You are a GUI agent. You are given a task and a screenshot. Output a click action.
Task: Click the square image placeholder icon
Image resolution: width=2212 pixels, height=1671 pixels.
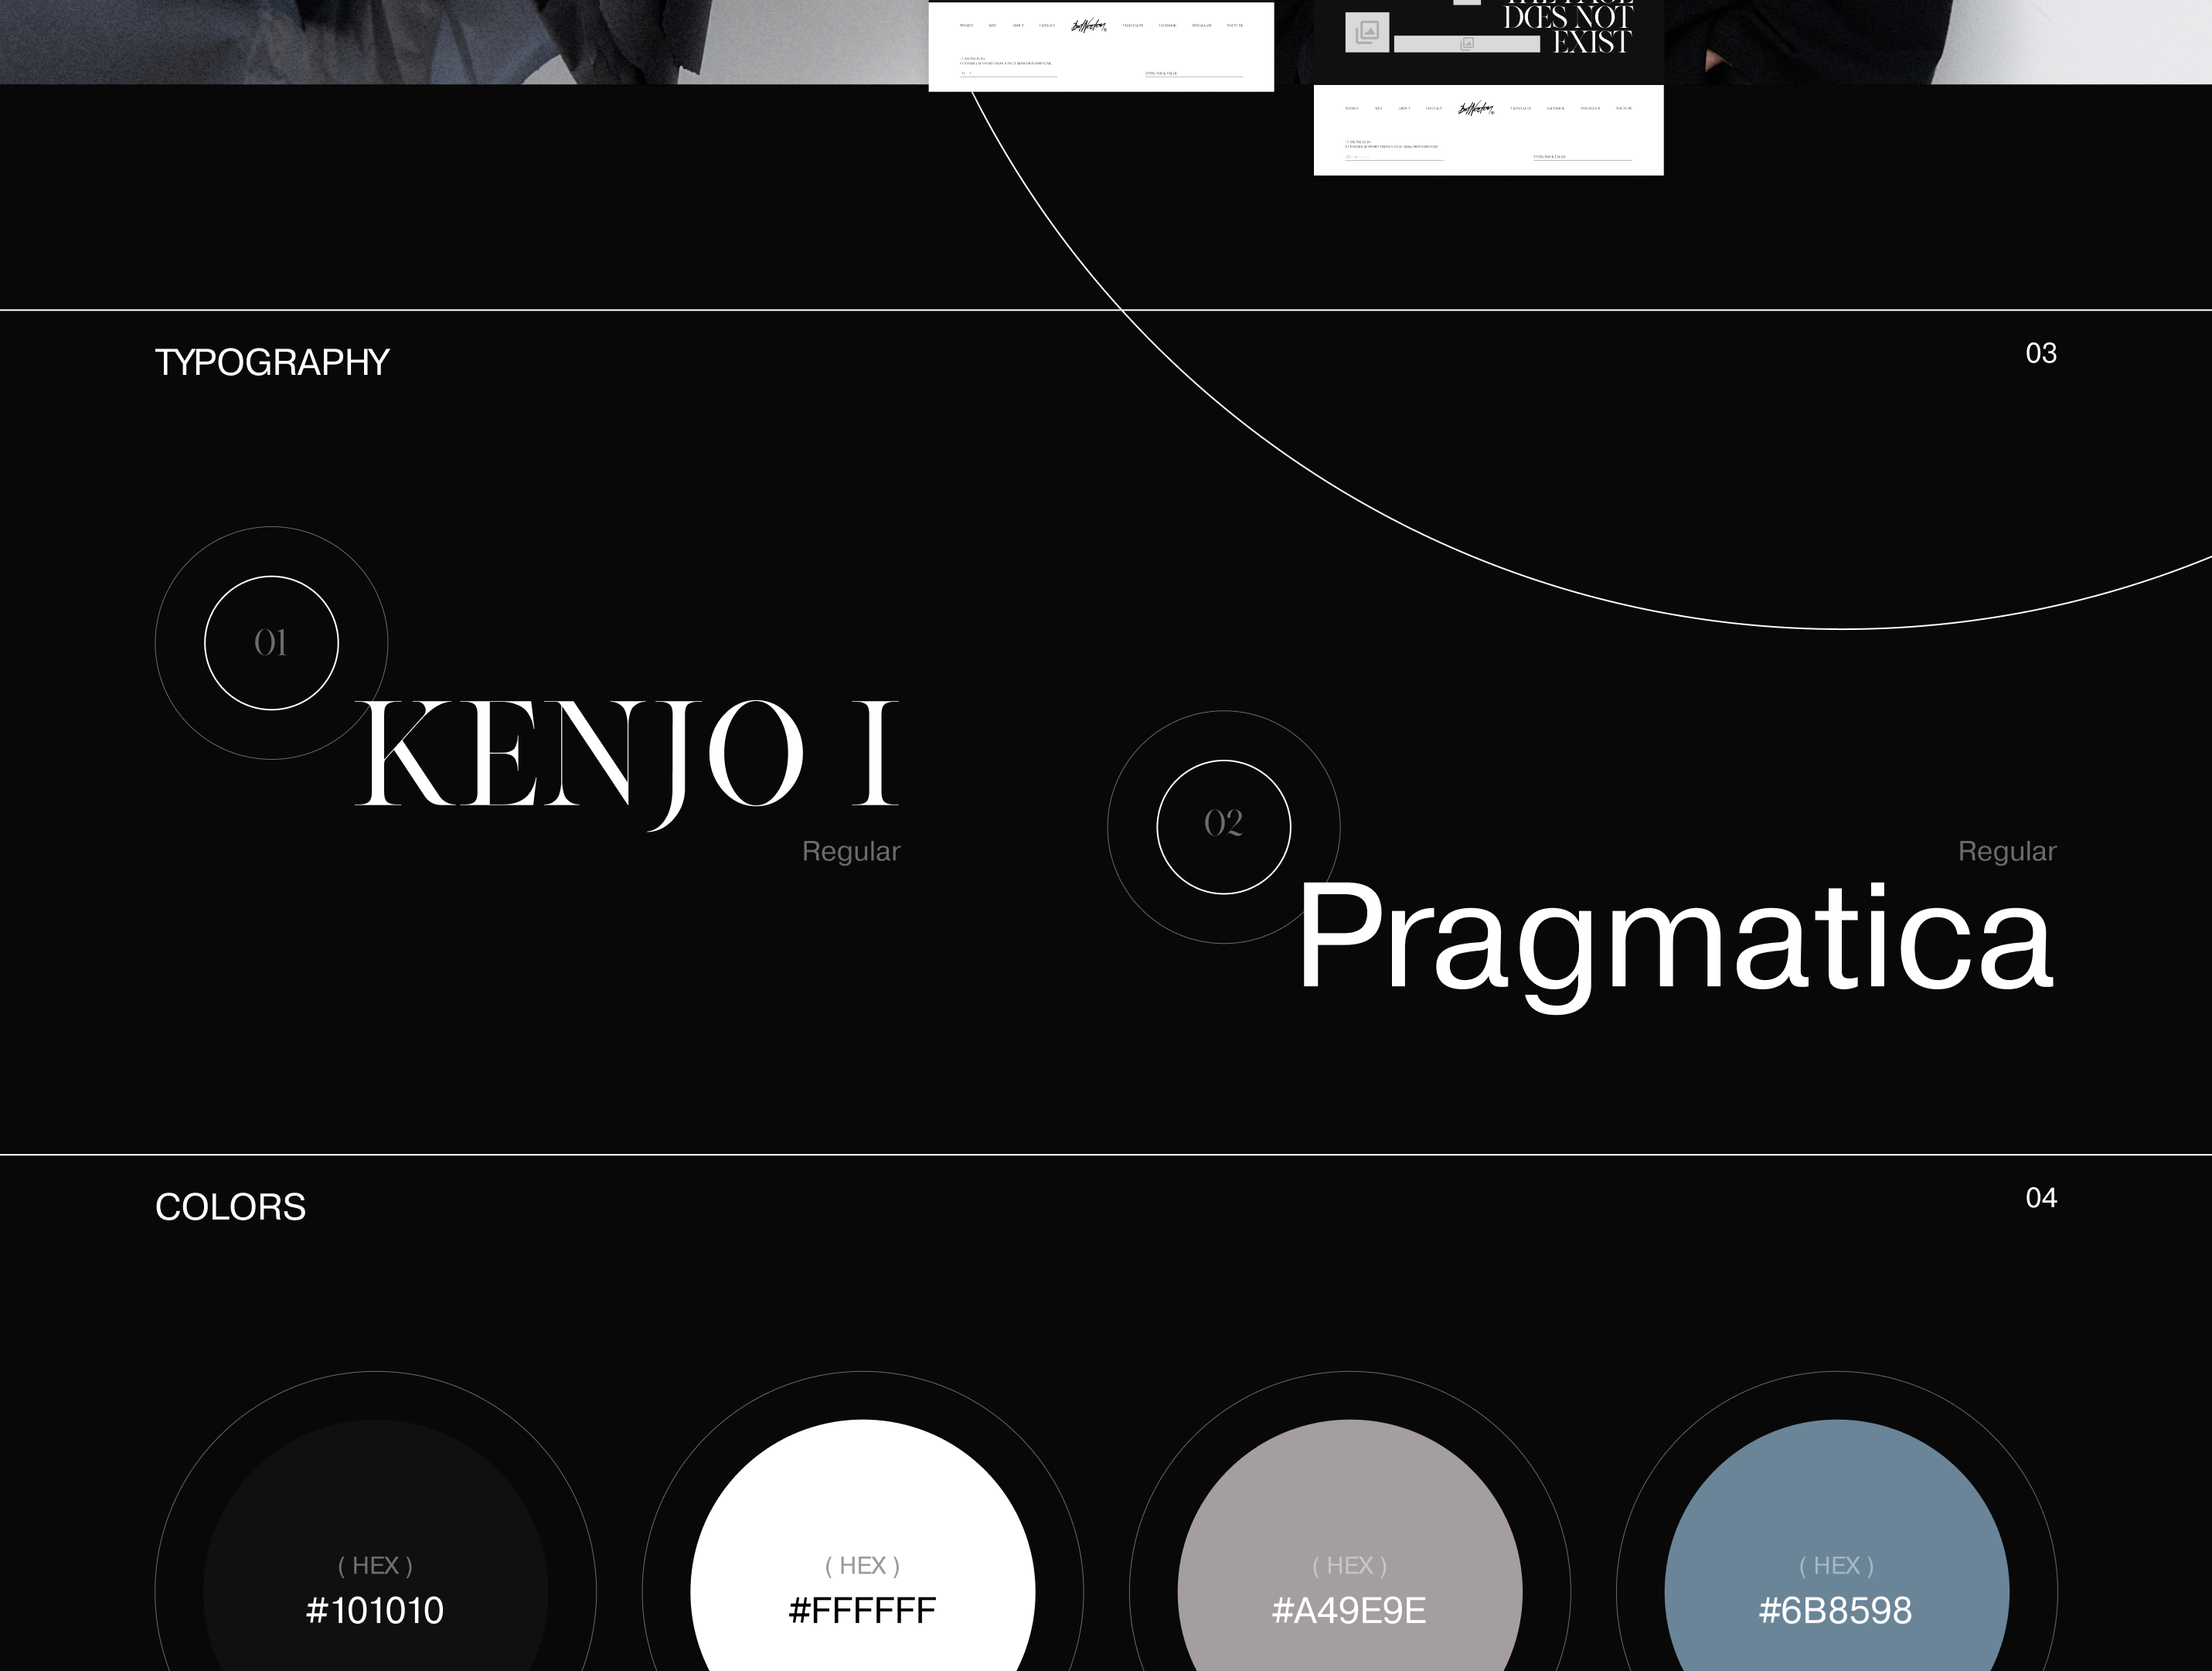[1366, 31]
